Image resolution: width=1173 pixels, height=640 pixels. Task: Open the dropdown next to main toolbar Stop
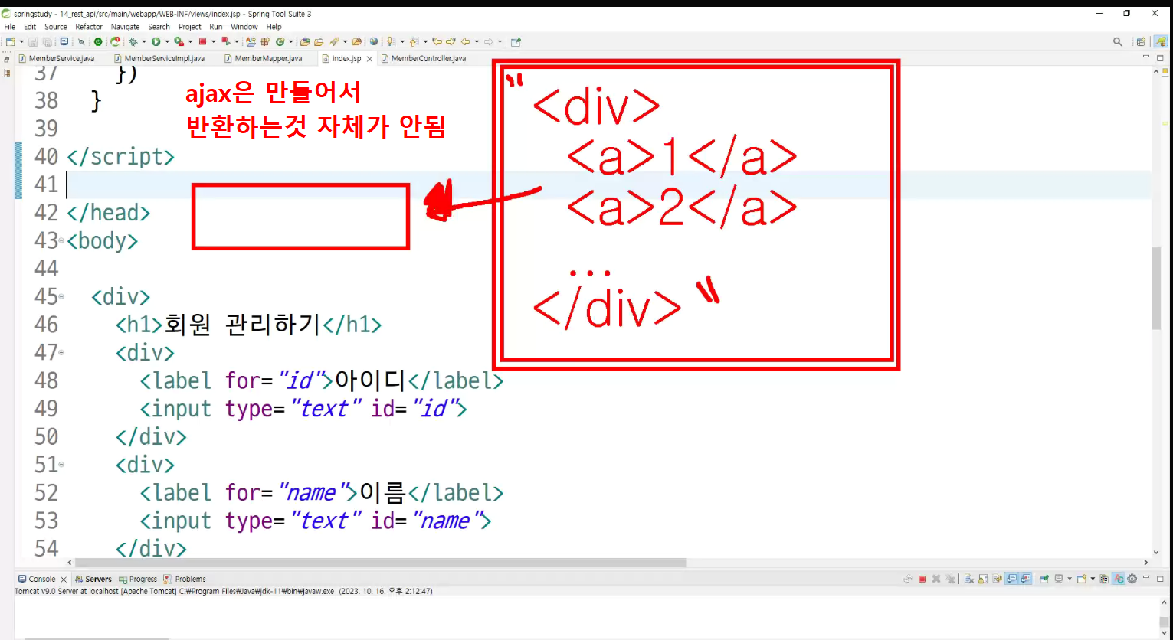pyautogui.click(x=213, y=42)
